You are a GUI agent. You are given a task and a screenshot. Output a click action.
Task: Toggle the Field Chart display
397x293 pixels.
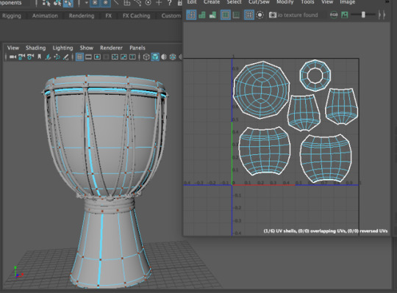[x=115, y=57]
